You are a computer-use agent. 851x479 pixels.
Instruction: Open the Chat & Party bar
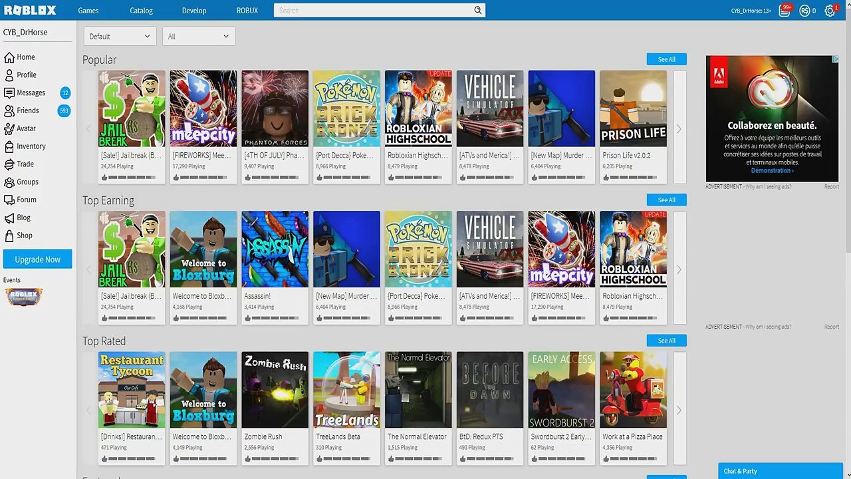[781, 471]
